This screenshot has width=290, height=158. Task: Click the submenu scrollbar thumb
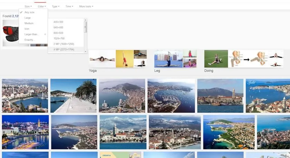[85, 27]
